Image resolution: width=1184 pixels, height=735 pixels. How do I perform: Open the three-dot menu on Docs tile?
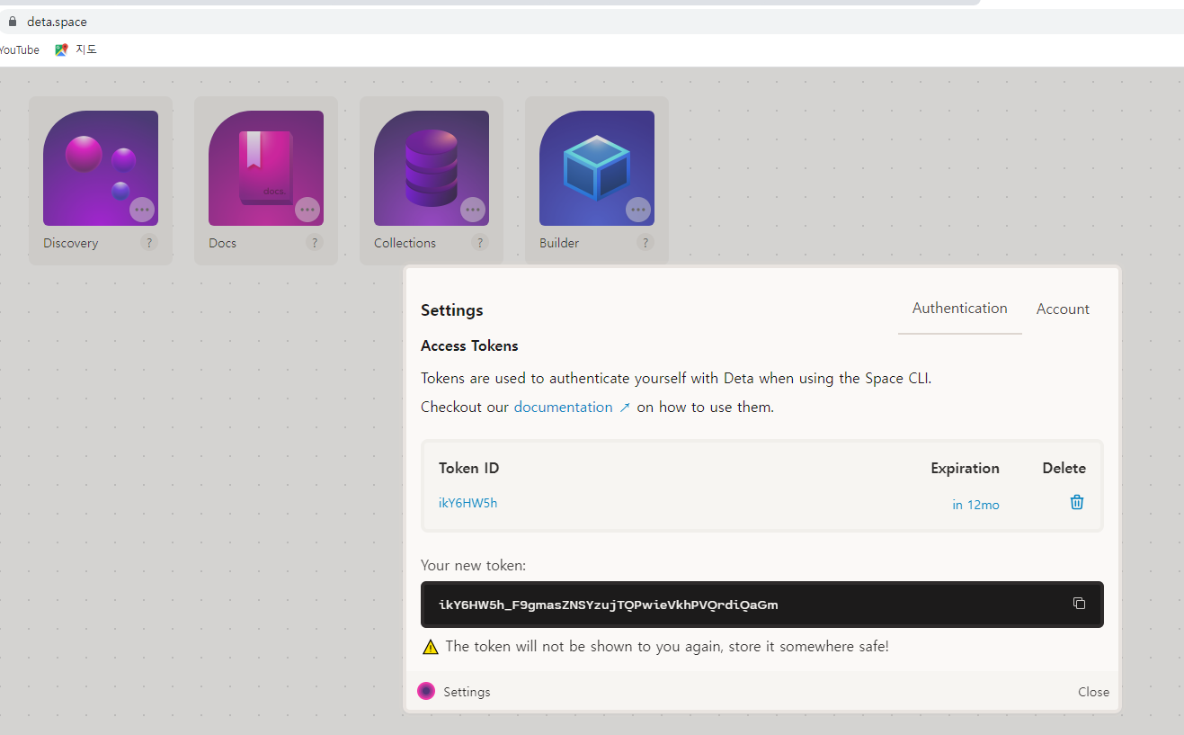point(307,210)
